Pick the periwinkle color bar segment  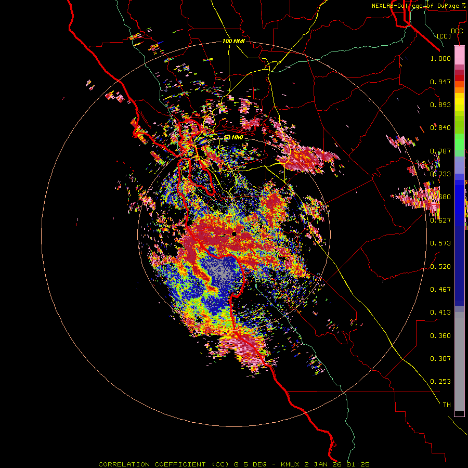459,165
